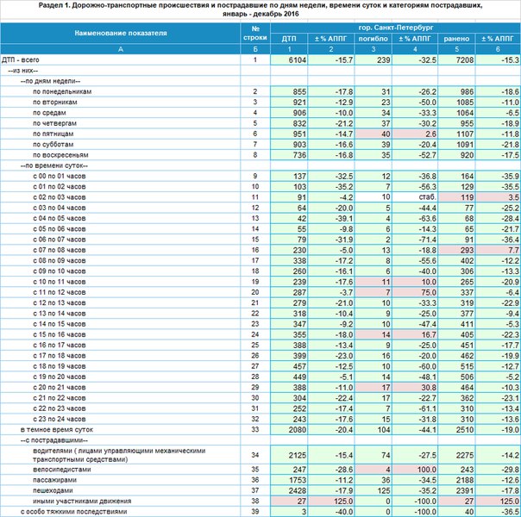The width and height of the screenshot is (521, 517).
Task: Select the 'с 03 по 04 часов' row label
Action: coord(60,208)
